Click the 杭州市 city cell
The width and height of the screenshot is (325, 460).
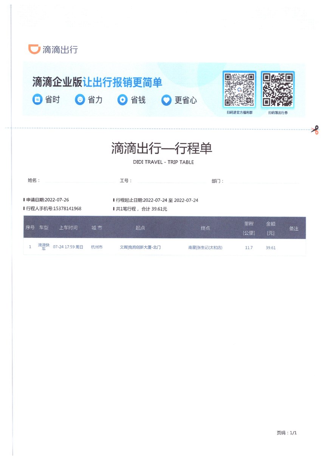(97, 247)
